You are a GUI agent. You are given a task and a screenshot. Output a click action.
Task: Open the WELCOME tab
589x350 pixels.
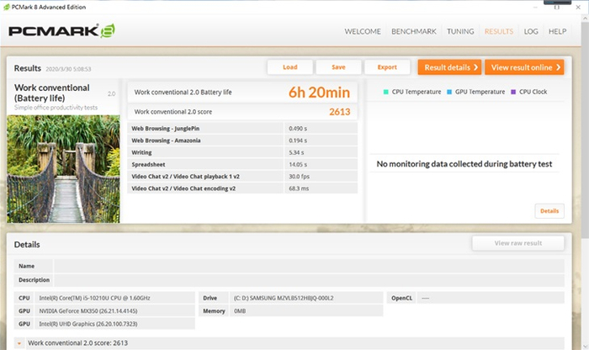pos(363,32)
